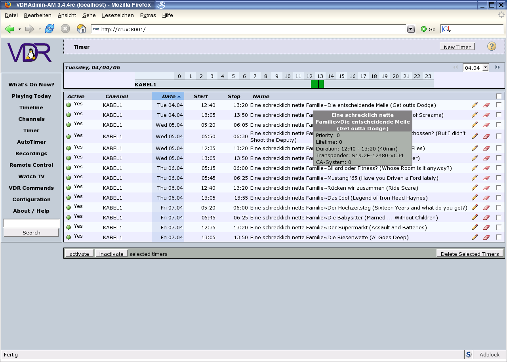Toggle the select-all checkbox in table header

click(x=499, y=96)
